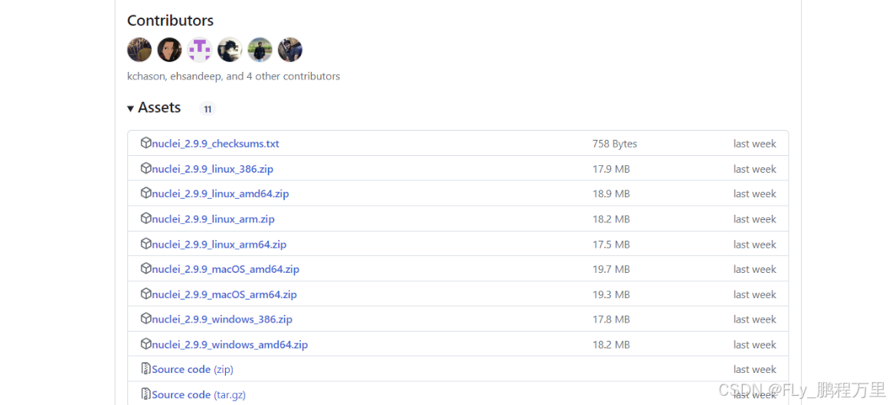
Task: Download nuclei_2.9.9_linux_arm64.zip
Action: (x=219, y=245)
